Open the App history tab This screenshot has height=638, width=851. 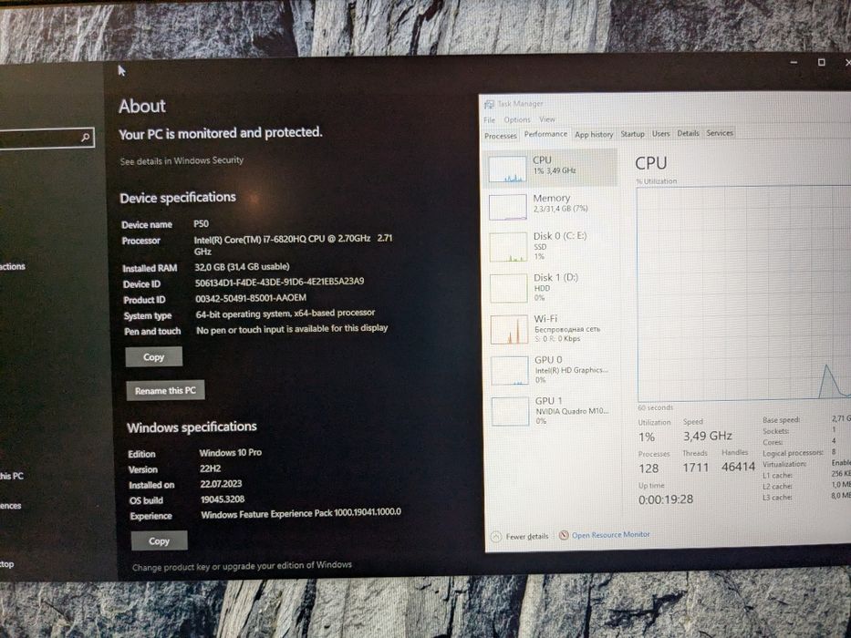click(594, 134)
